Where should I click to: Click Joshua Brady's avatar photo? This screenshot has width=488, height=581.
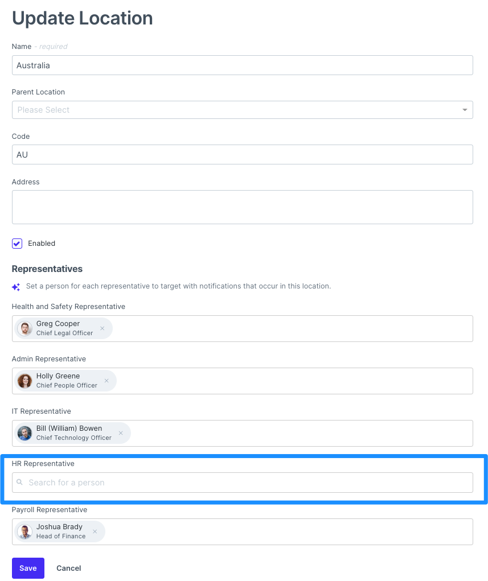25,531
